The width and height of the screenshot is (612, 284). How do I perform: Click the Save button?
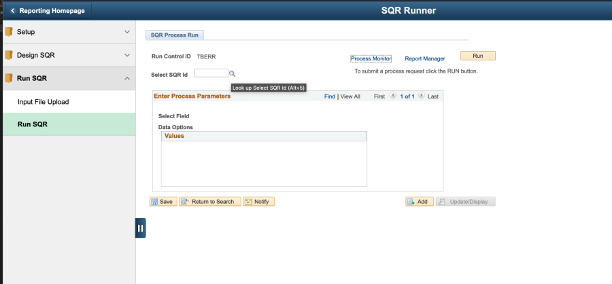[x=163, y=202]
